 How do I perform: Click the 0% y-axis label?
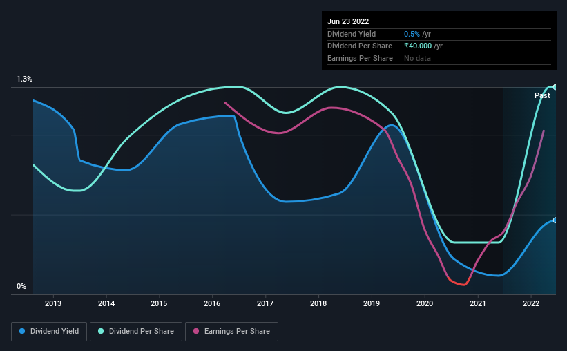pyautogui.click(x=21, y=286)
